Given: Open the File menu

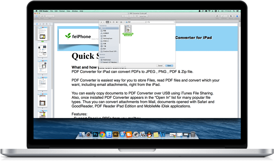Looking at the screenshot, I should click(52, 11).
